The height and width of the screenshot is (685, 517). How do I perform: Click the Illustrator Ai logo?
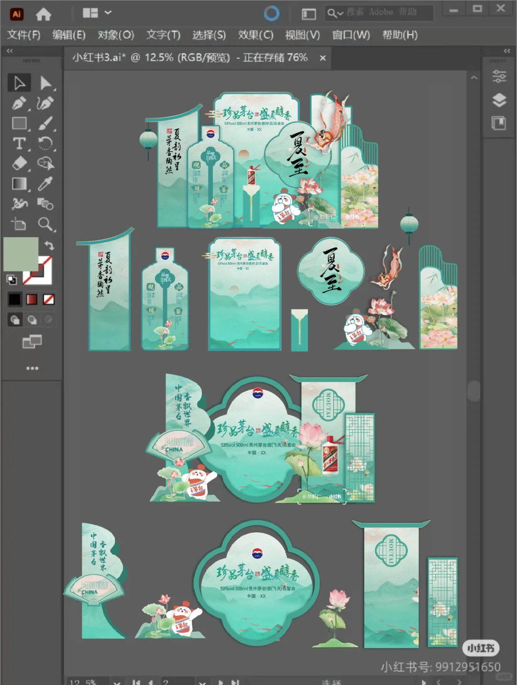pos(17,14)
